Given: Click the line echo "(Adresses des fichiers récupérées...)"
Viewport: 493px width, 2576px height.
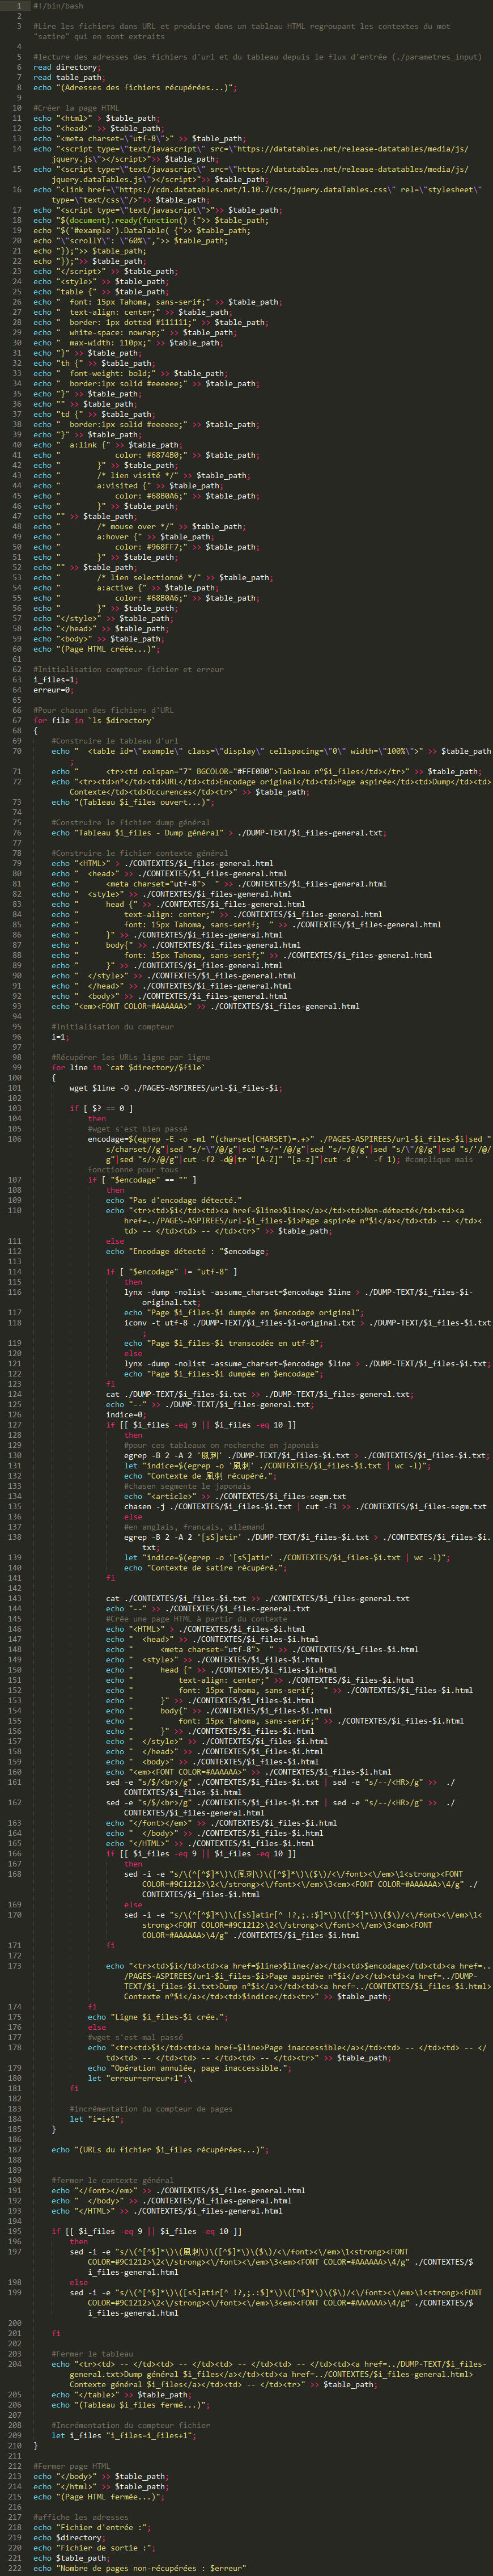Looking at the screenshot, I should (x=135, y=87).
